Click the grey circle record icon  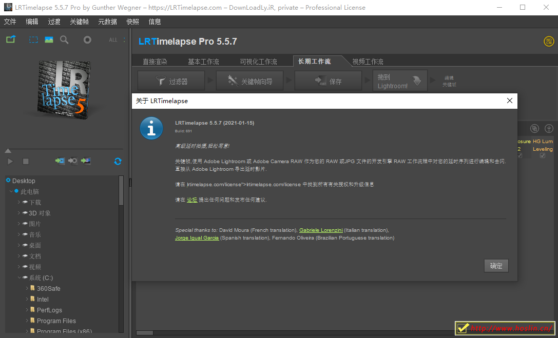pyautogui.click(x=87, y=40)
